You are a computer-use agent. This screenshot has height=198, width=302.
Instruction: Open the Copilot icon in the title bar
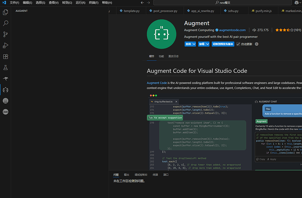(x=297, y=3)
